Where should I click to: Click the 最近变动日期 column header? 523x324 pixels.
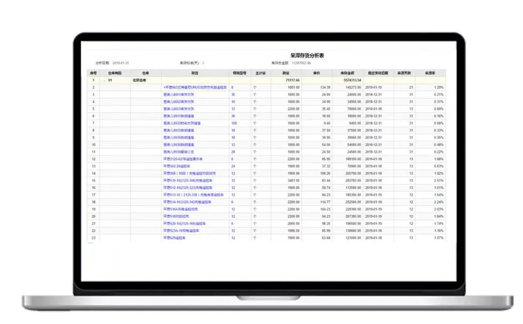click(378, 73)
